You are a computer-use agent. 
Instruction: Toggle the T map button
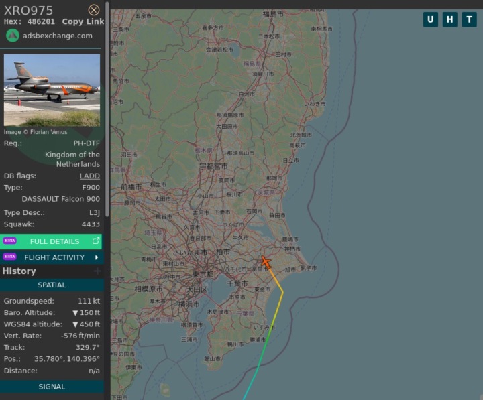coord(469,19)
